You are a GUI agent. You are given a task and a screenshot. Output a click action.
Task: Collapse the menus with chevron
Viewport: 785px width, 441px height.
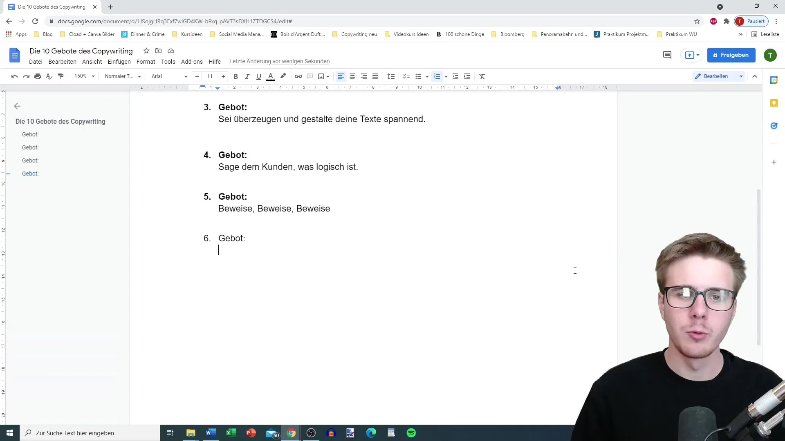click(x=755, y=76)
